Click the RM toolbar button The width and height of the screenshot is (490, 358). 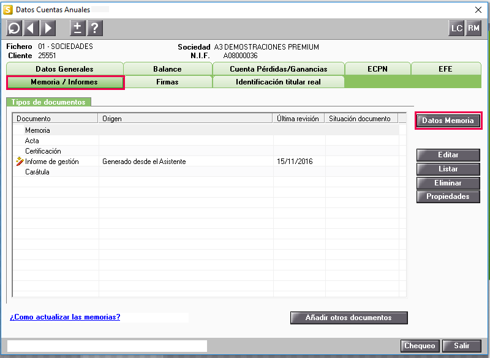click(473, 28)
